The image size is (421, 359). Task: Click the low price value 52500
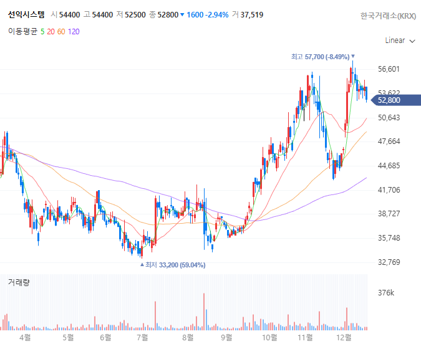[x=135, y=15]
